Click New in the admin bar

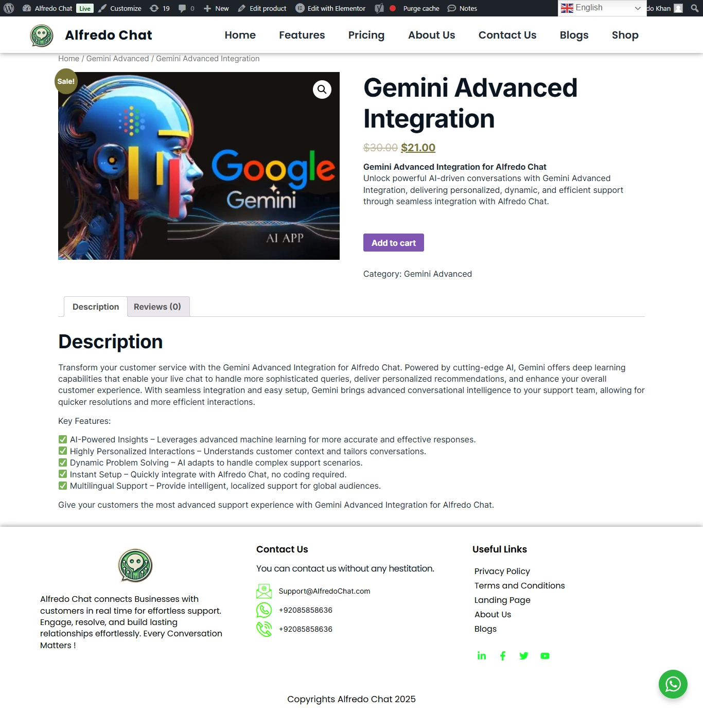(216, 8)
